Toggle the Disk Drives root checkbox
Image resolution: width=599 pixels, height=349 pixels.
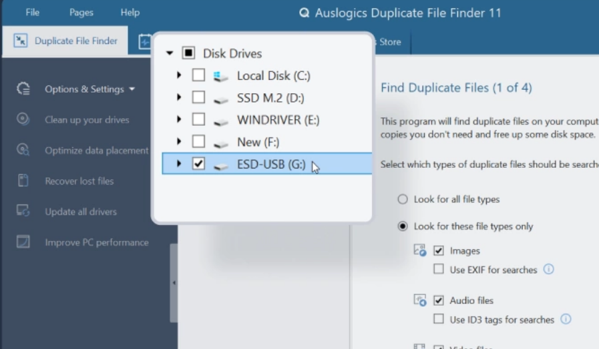(x=189, y=53)
